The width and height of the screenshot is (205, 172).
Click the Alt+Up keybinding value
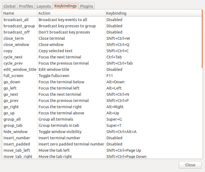[113, 113]
